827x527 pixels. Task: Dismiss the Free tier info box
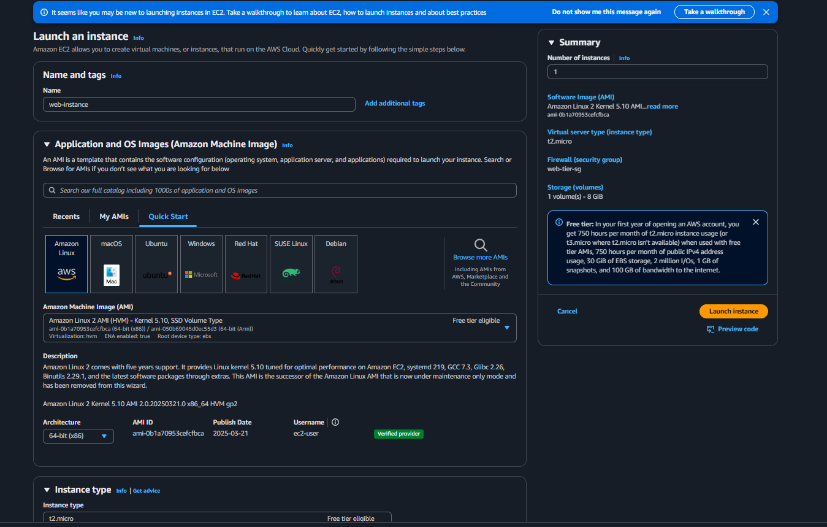(756, 222)
